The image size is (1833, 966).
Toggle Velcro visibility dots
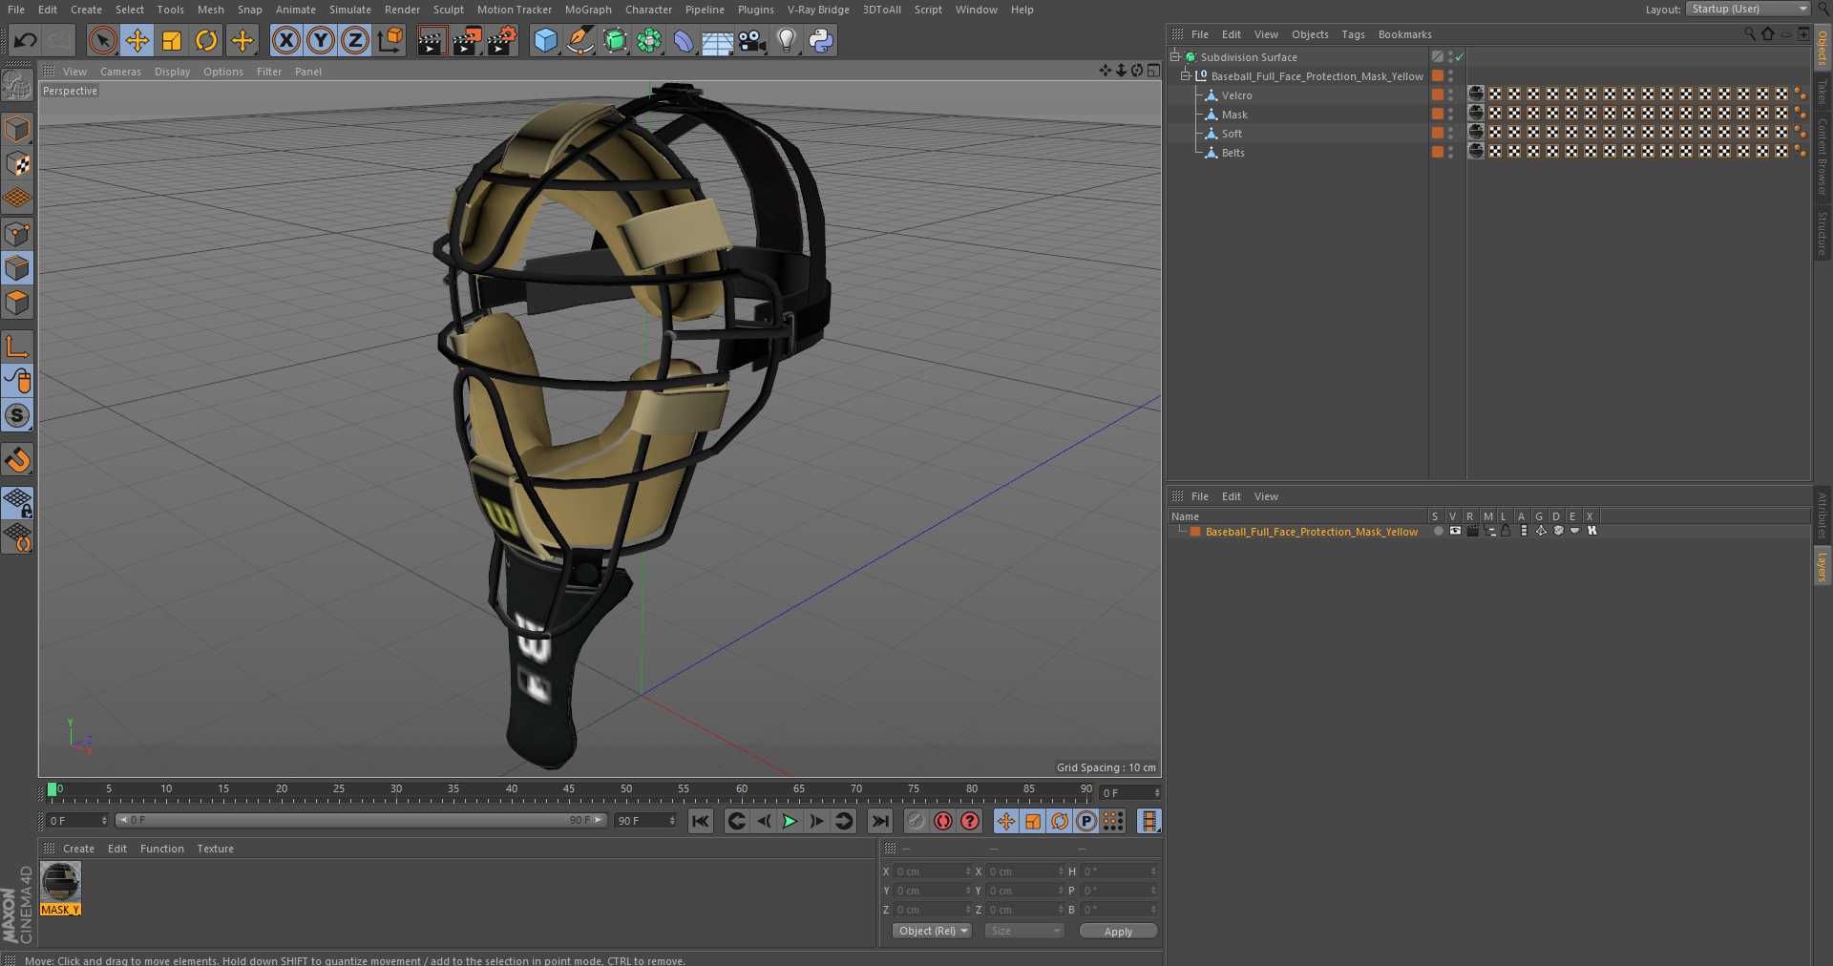1451,94
